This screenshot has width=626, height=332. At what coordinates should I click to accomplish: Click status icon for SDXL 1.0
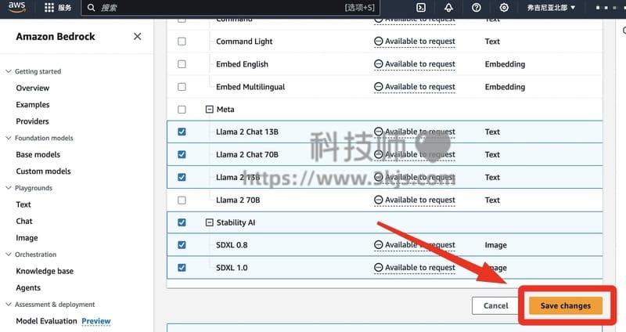point(378,268)
